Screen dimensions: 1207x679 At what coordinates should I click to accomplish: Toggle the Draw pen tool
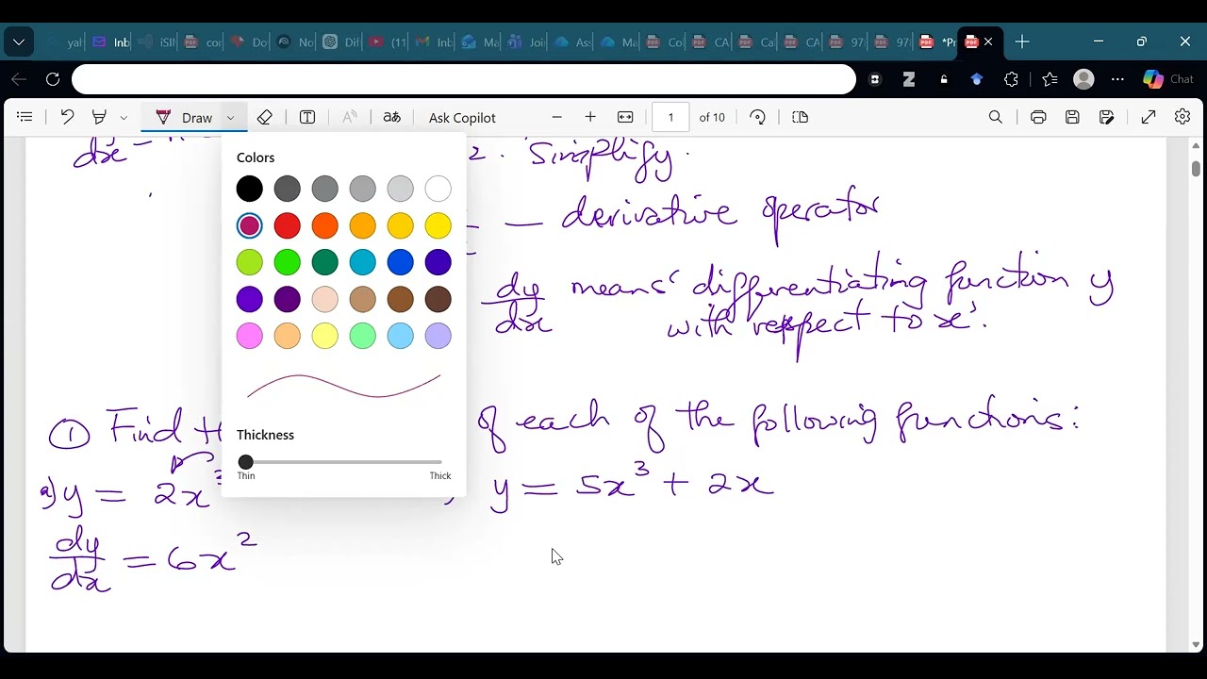tap(184, 117)
